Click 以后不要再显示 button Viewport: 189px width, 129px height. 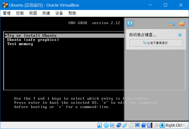pos(156,43)
